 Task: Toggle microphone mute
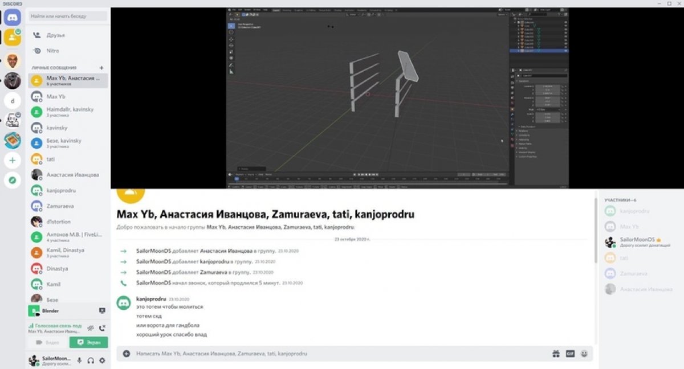click(79, 360)
